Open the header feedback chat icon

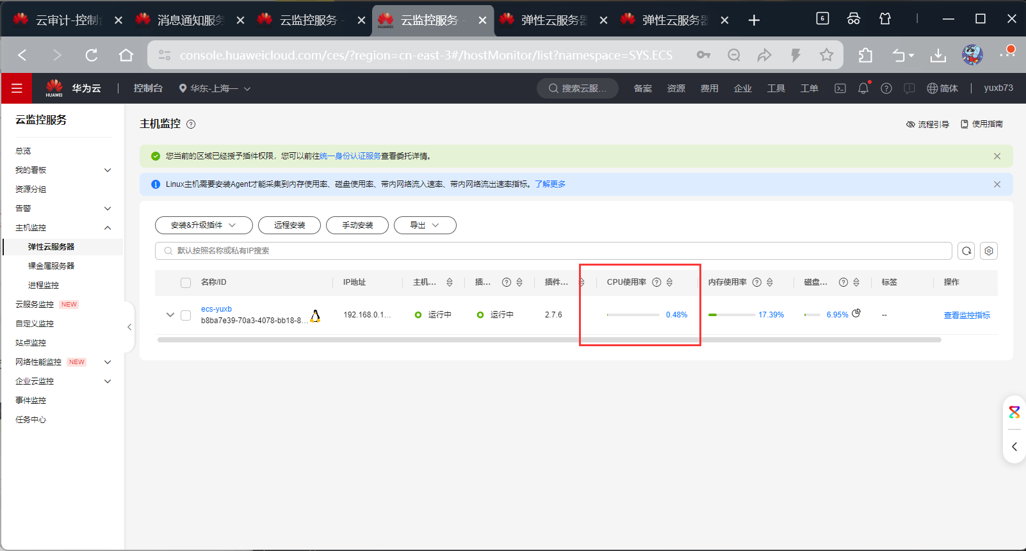coord(909,88)
